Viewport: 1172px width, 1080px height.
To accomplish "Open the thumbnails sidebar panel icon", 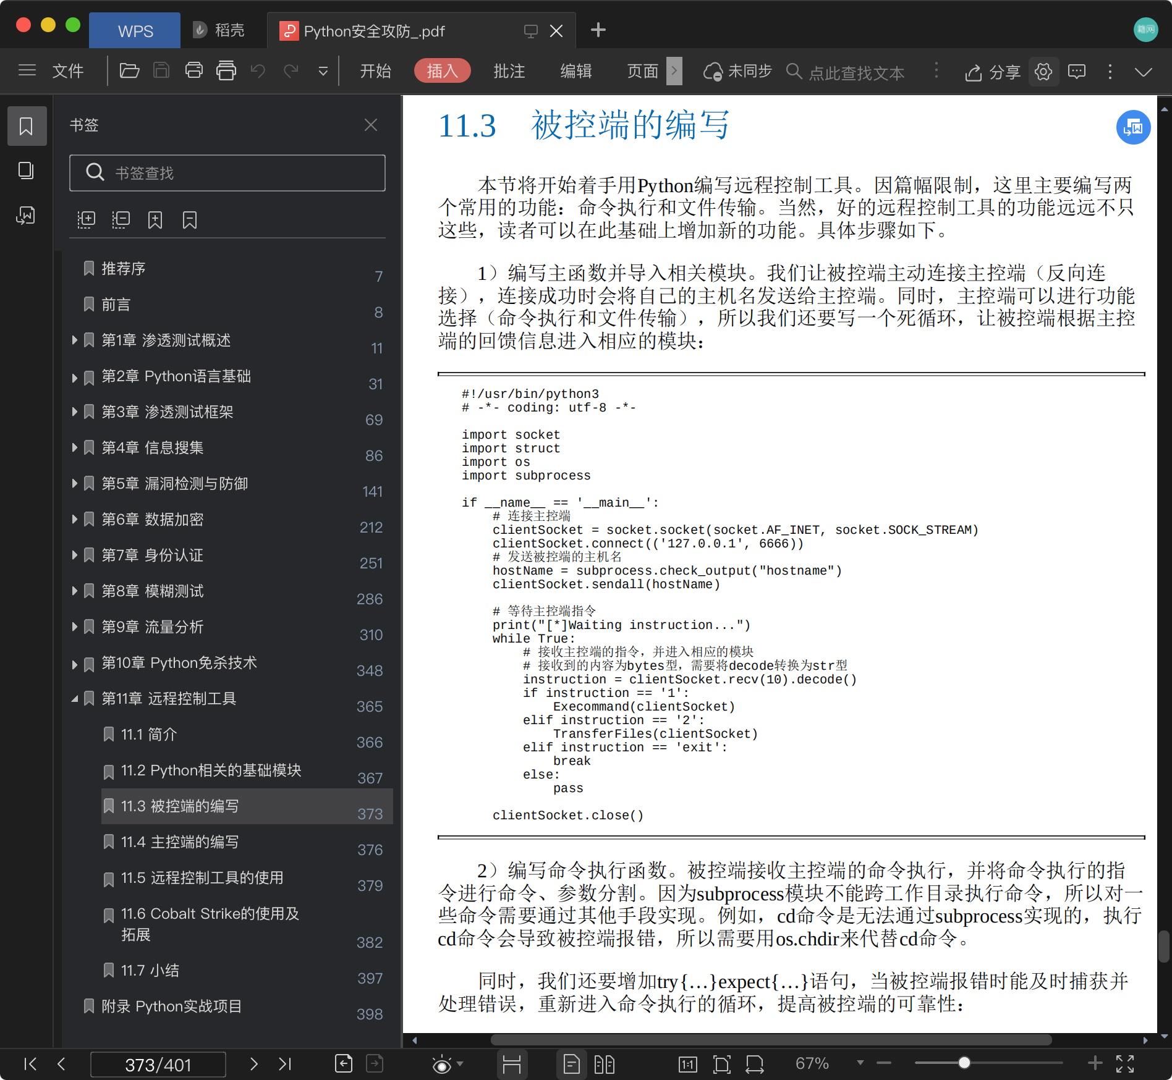I will [x=26, y=171].
